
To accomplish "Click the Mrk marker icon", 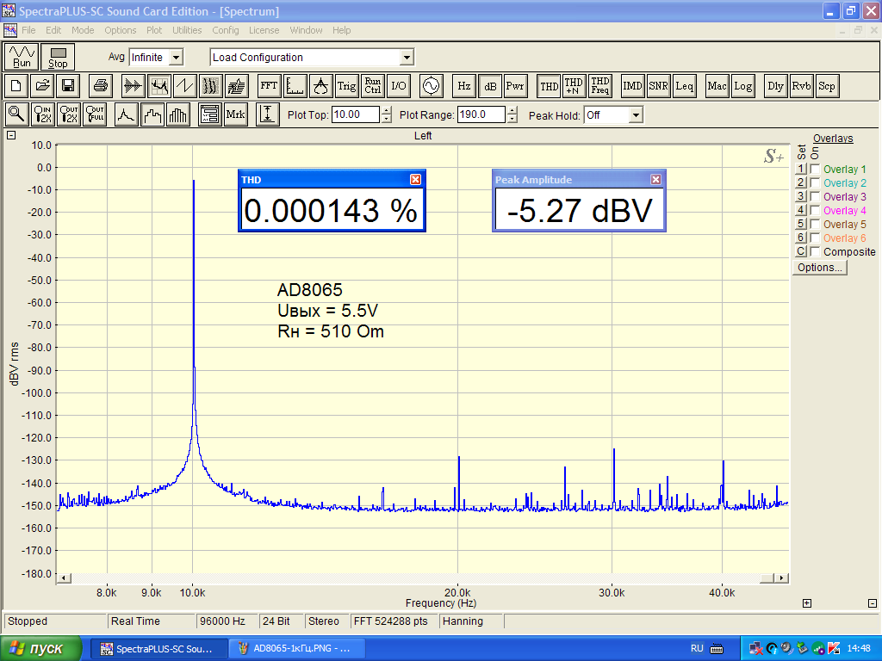I will (x=235, y=114).
